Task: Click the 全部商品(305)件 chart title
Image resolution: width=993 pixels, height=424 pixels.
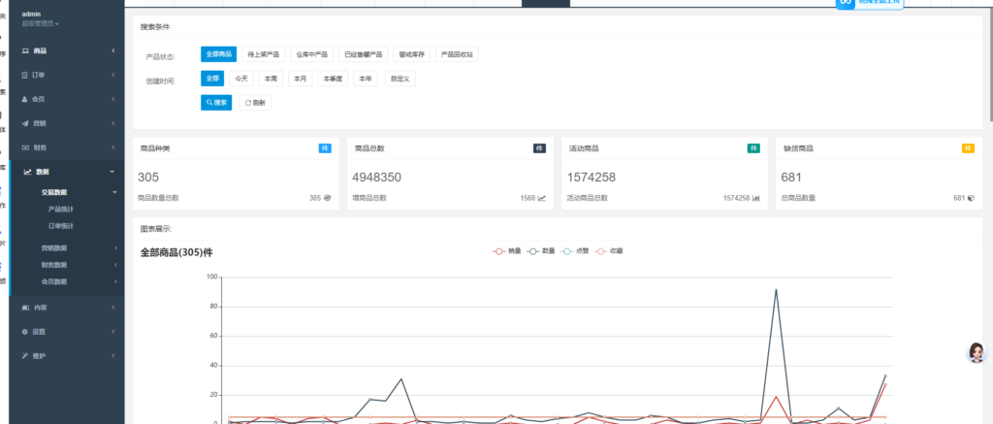Action: click(176, 253)
